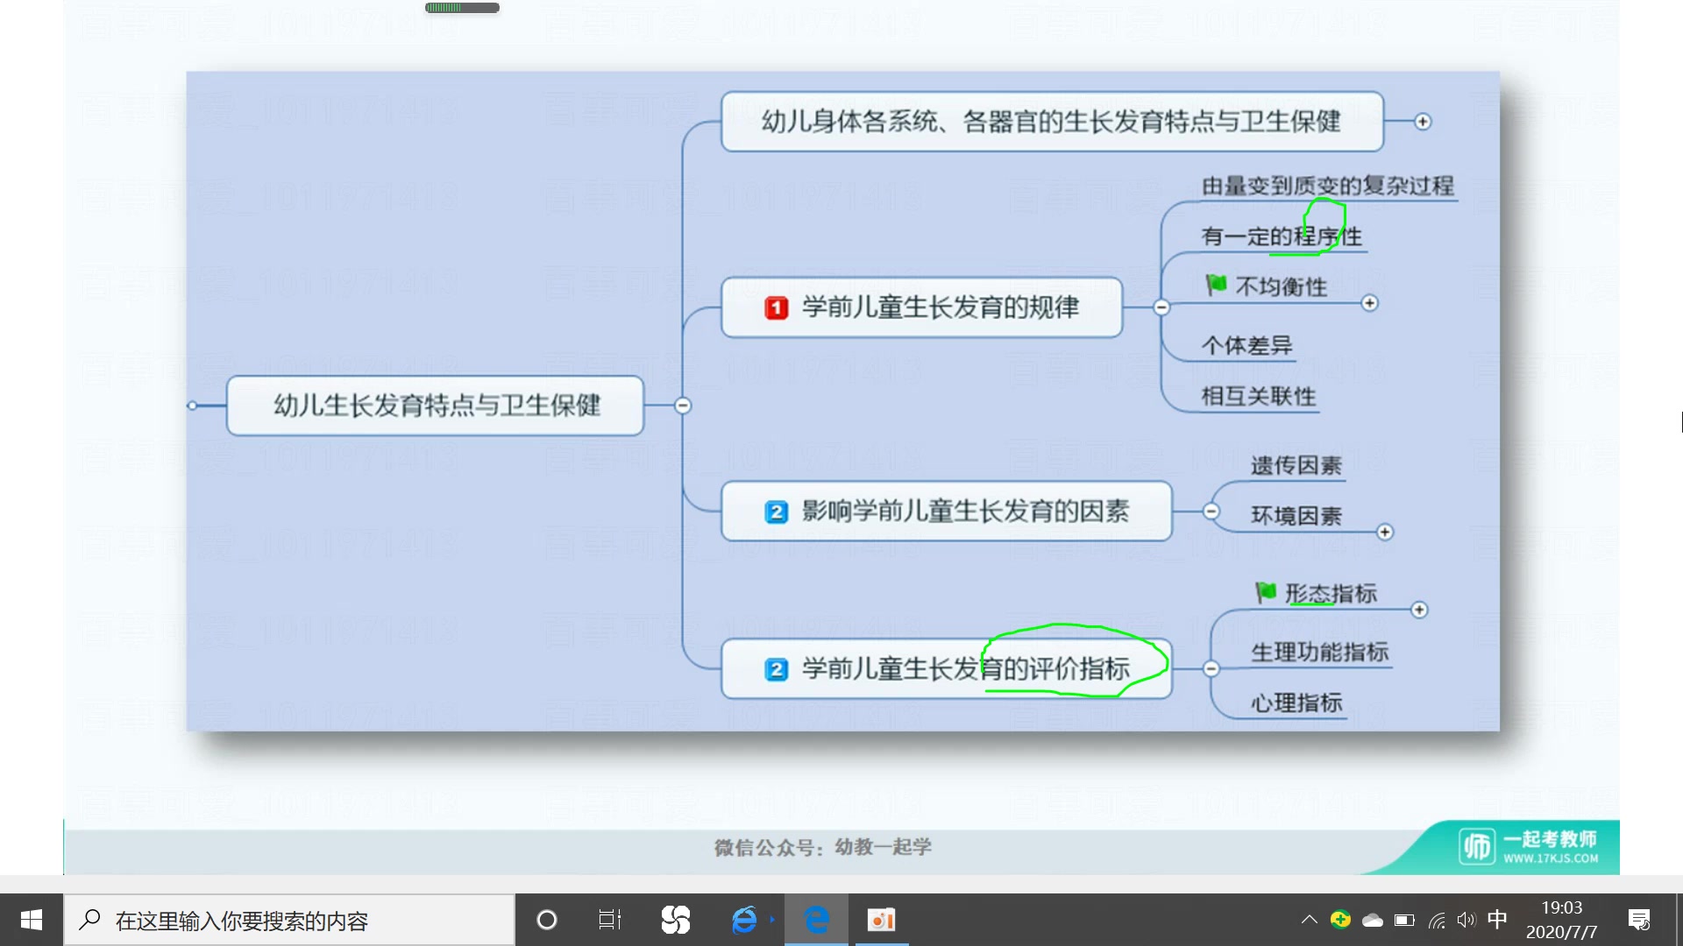
Task: Select the root topic 幼儿生长发育特点与卫生保健
Action: tap(435, 406)
